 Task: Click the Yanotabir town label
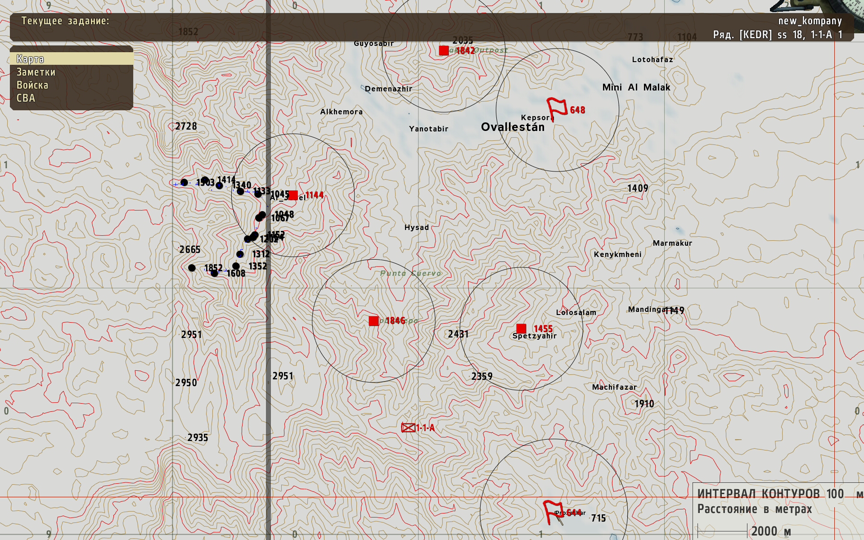click(428, 129)
